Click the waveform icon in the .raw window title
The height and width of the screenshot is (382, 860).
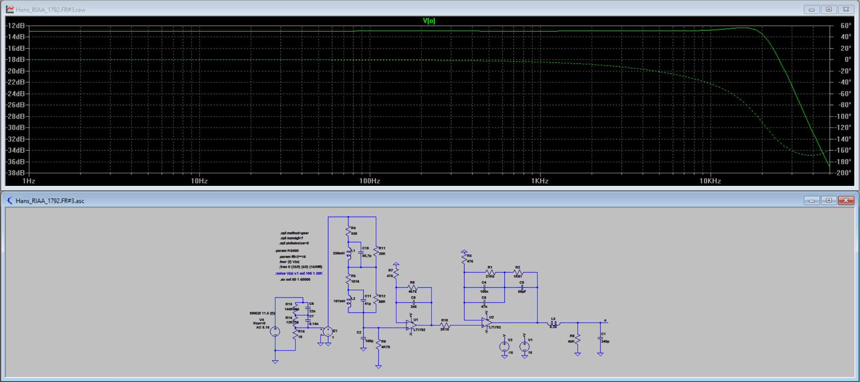tap(10, 9)
